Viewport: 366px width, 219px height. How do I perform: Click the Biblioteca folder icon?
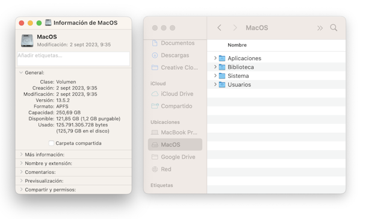click(222, 67)
